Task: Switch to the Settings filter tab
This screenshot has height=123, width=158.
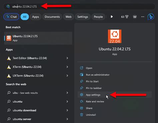Action: [83, 17]
